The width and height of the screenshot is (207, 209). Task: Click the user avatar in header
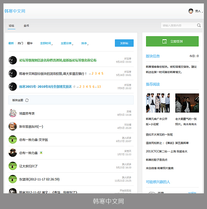pos(191,11)
